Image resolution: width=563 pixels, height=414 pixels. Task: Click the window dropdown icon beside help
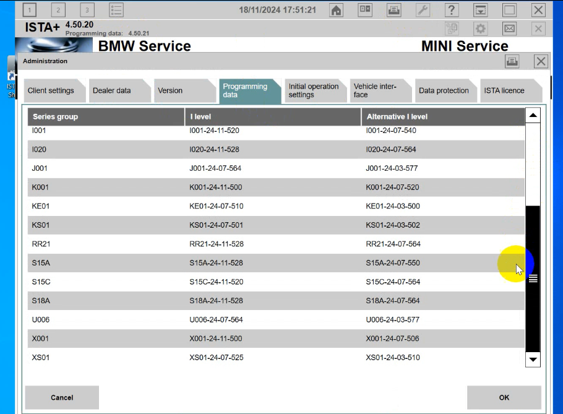[x=481, y=10]
